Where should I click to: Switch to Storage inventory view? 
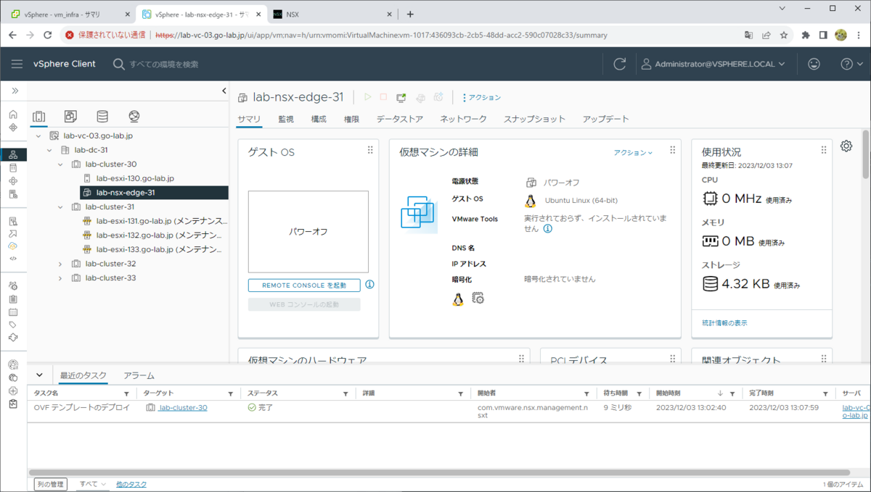pos(102,117)
